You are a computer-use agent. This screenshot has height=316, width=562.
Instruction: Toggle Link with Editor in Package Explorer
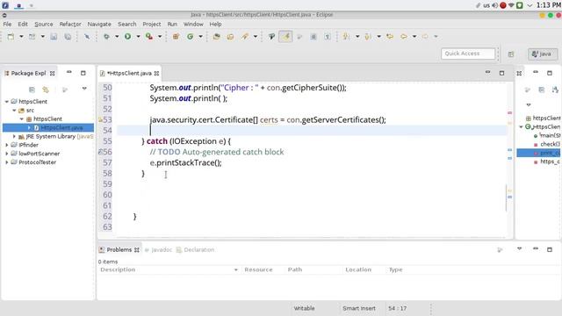click(46, 90)
